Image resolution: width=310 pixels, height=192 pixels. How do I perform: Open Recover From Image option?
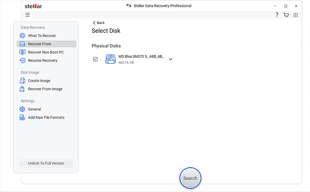tap(45, 89)
